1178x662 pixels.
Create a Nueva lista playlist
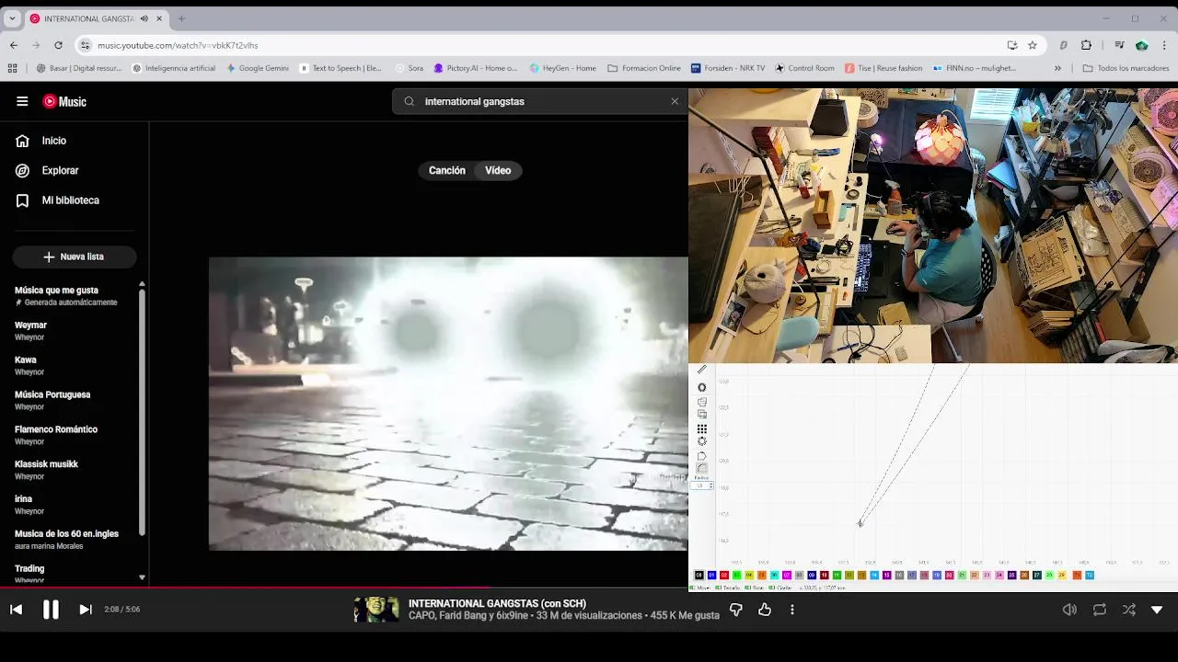click(75, 257)
